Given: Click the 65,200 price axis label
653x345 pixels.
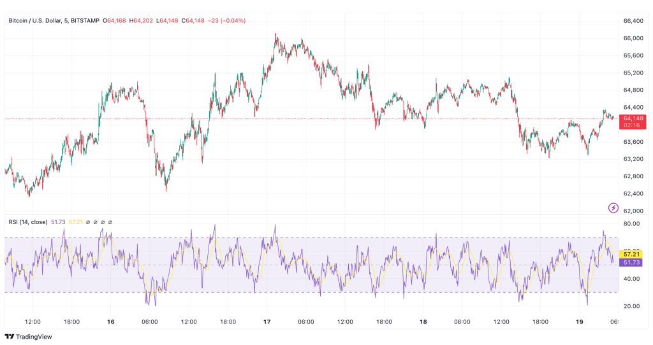Looking at the screenshot, I should click(633, 73).
